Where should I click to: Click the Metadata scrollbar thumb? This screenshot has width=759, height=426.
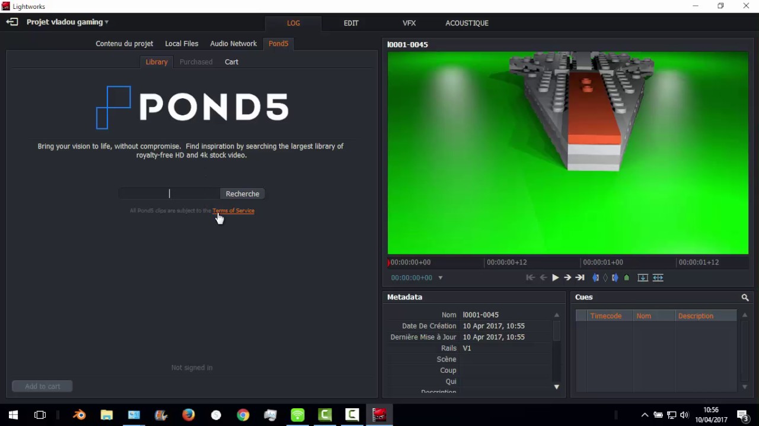556,330
